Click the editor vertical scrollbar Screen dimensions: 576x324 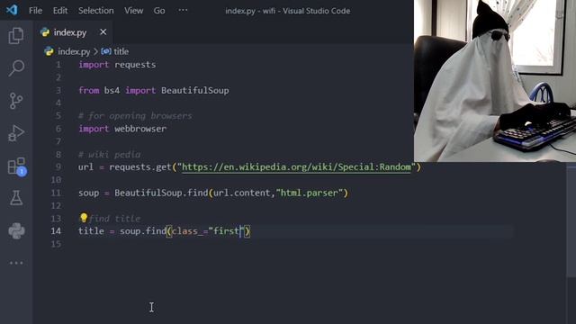click(x=571, y=220)
